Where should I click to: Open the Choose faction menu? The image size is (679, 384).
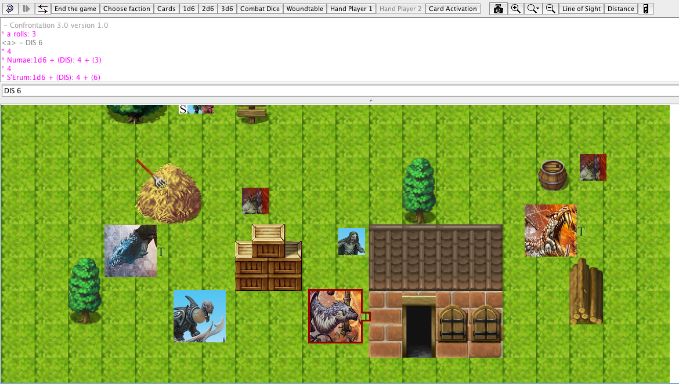pyautogui.click(x=127, y=9)
